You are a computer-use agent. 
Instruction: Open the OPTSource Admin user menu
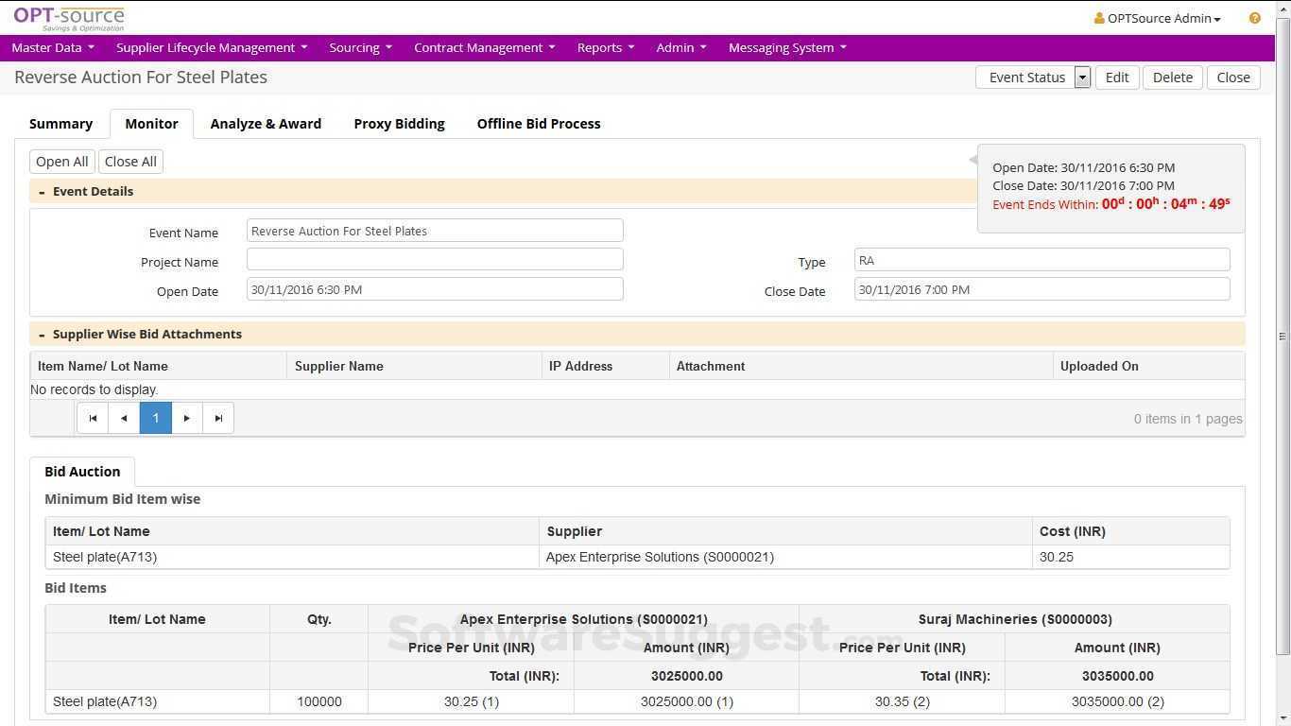pyautogui.click(x=1157, y=18)
